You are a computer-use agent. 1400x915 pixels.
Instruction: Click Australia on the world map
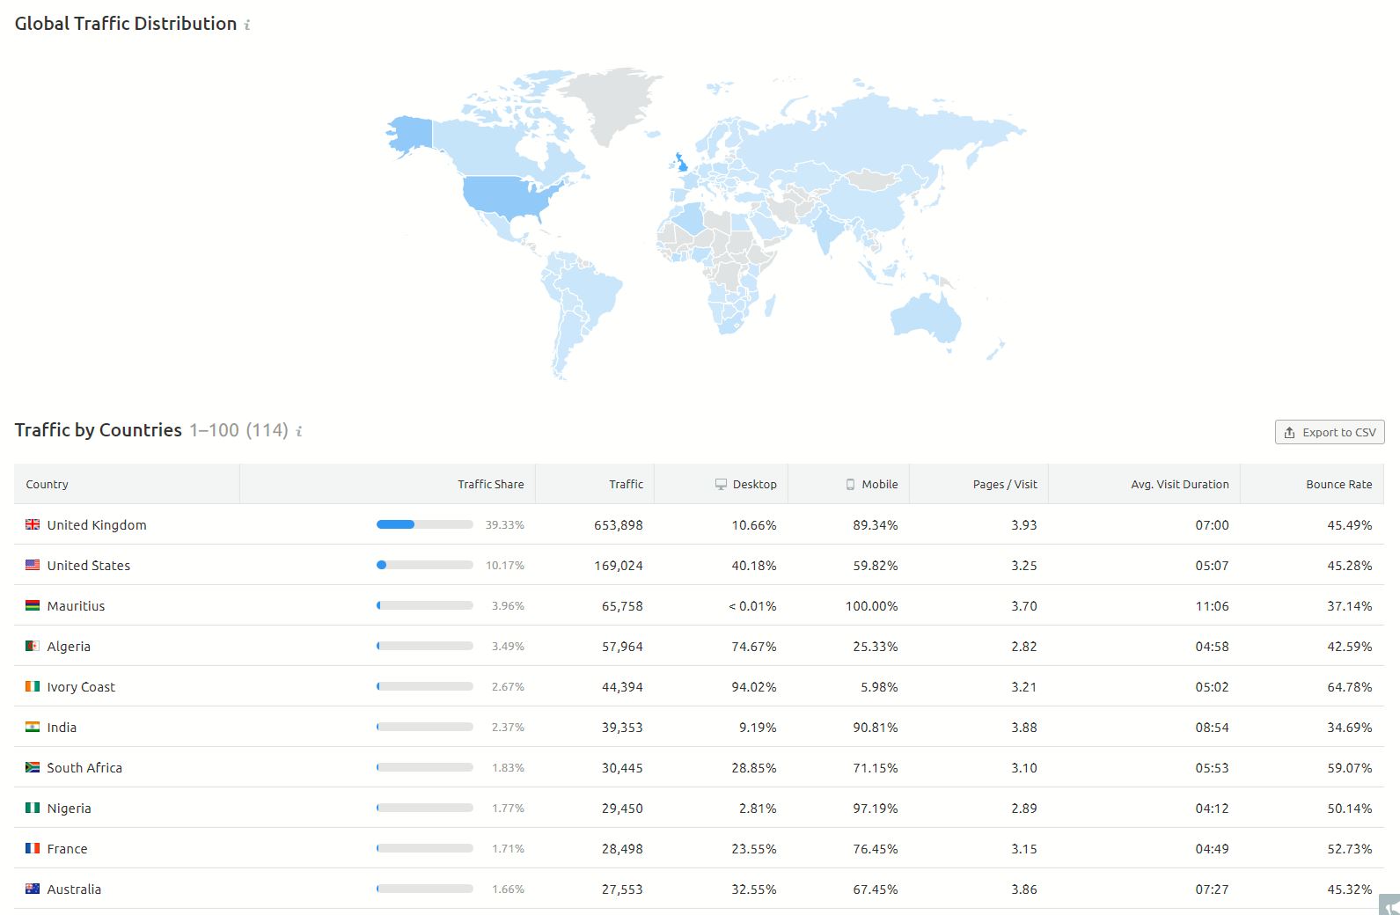tap(925, 317)
